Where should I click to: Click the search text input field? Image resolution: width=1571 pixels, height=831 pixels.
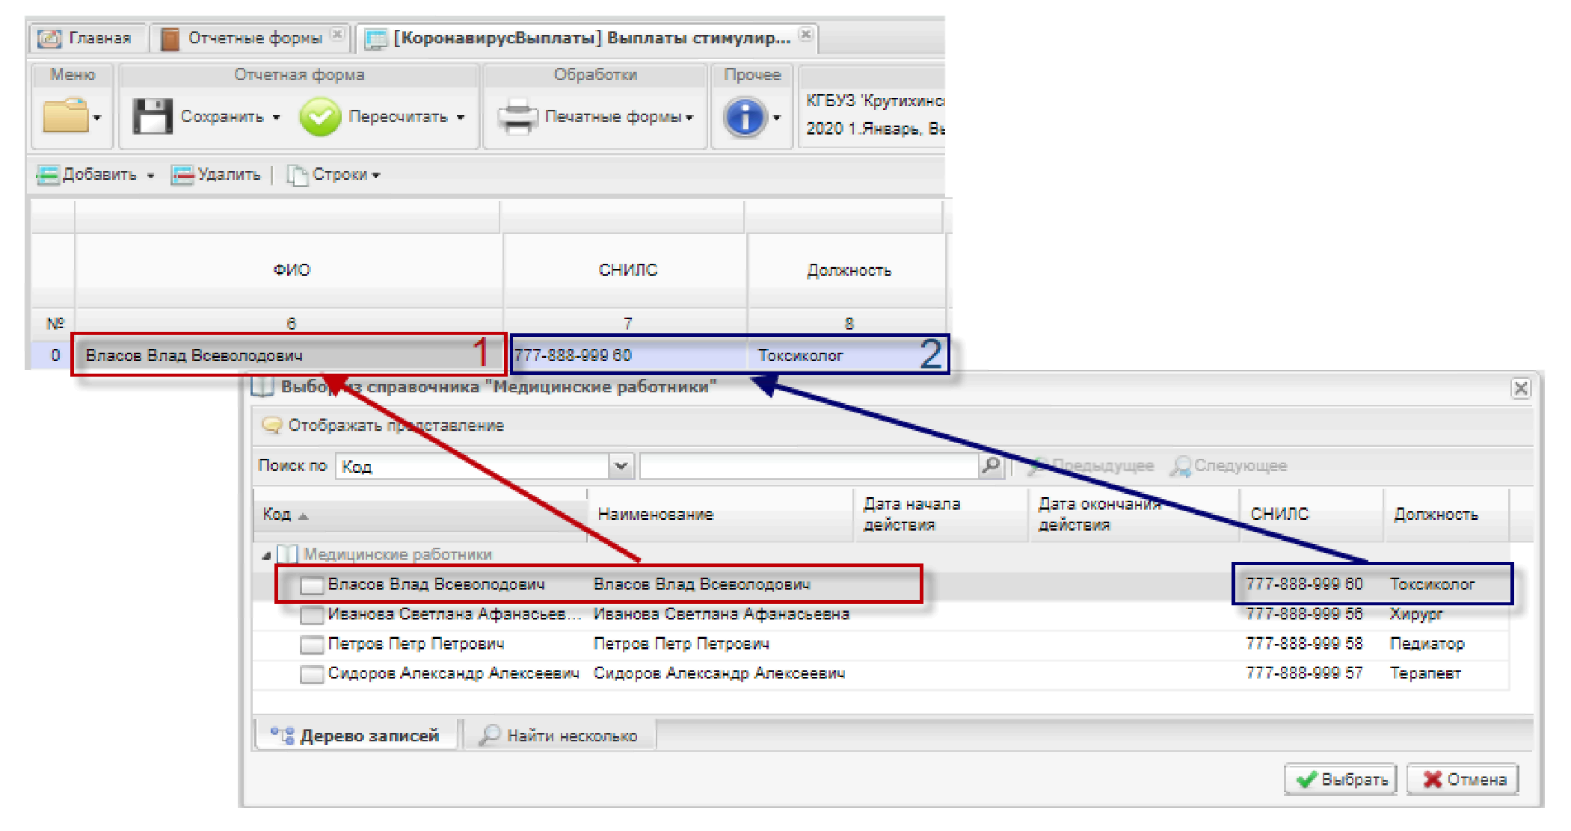tap(808, 466)
